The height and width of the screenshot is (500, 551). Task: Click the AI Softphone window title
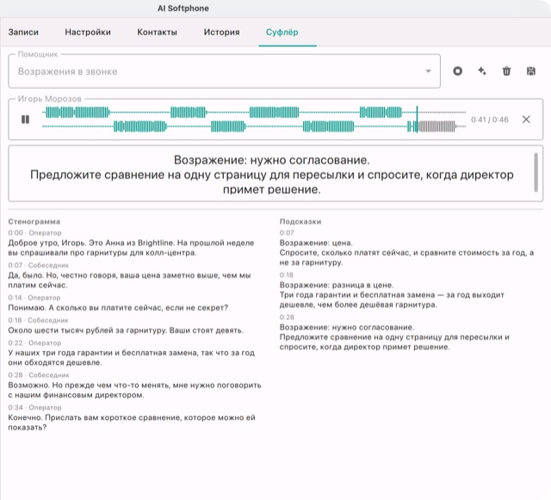[183, 9]
